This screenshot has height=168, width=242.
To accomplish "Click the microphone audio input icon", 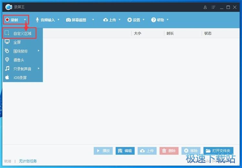I will point(37,20).
